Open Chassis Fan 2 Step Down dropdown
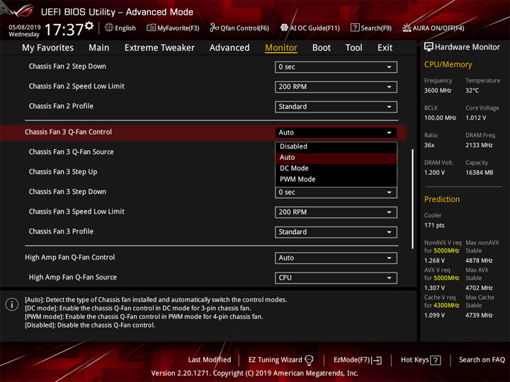The width and height of the screenshot is (510, 382). click(336, 67)
